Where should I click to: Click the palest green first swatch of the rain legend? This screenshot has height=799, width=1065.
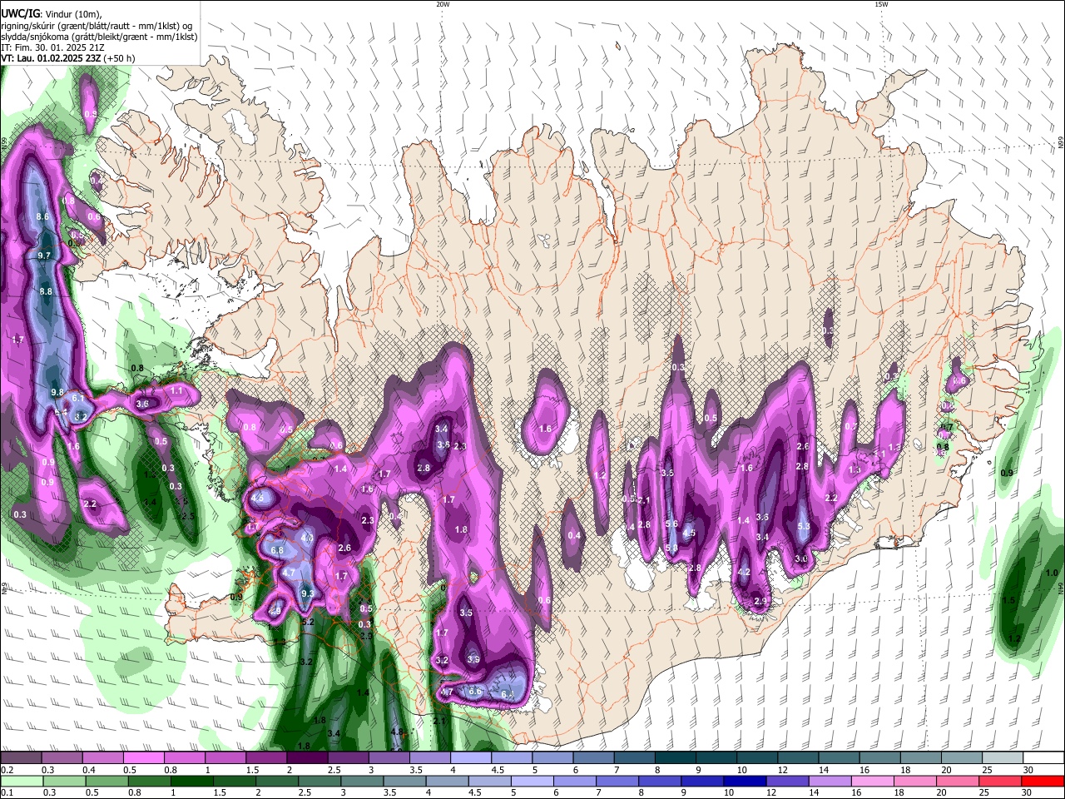click(21, 782)
